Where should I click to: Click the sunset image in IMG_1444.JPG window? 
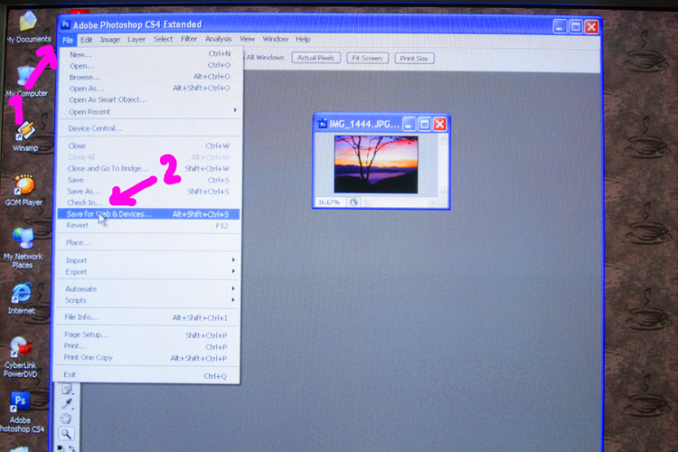point(376,165)
